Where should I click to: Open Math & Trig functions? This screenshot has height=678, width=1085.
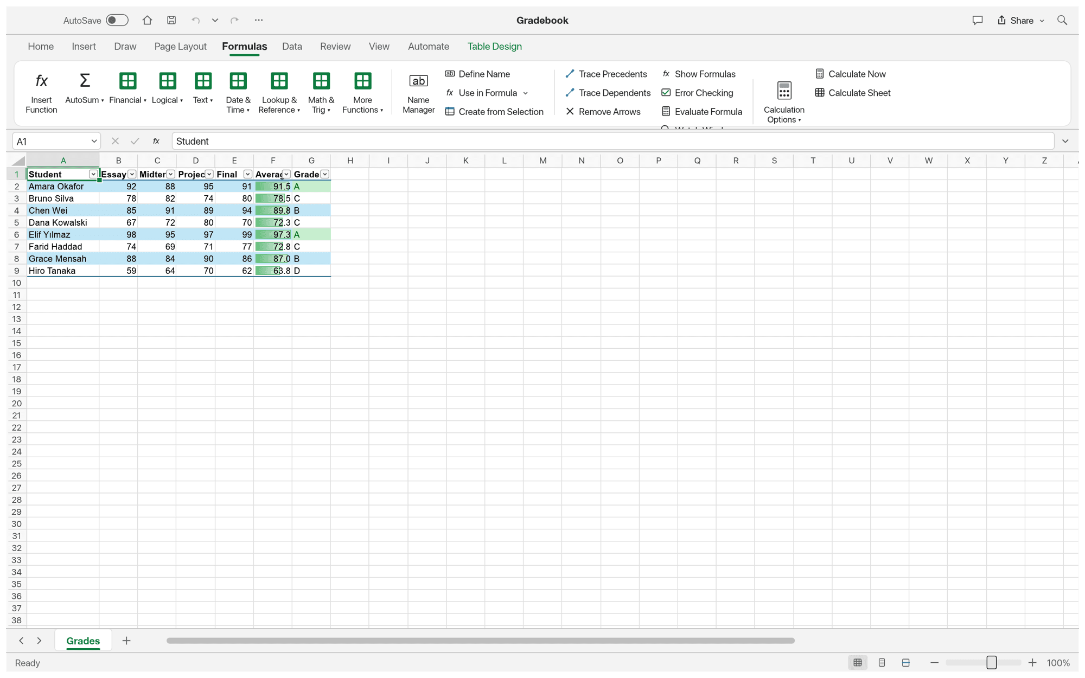tap(321, 93)
